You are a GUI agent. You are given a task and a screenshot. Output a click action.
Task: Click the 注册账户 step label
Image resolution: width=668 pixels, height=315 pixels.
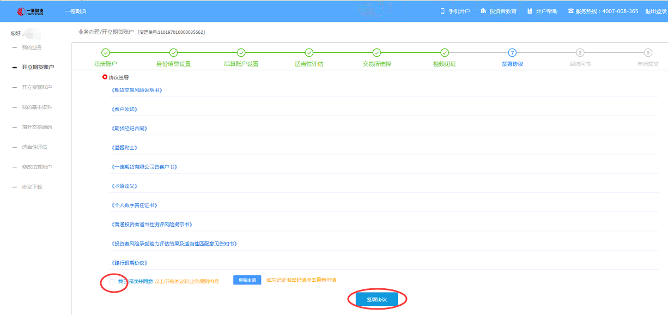(x=106, y=64)
